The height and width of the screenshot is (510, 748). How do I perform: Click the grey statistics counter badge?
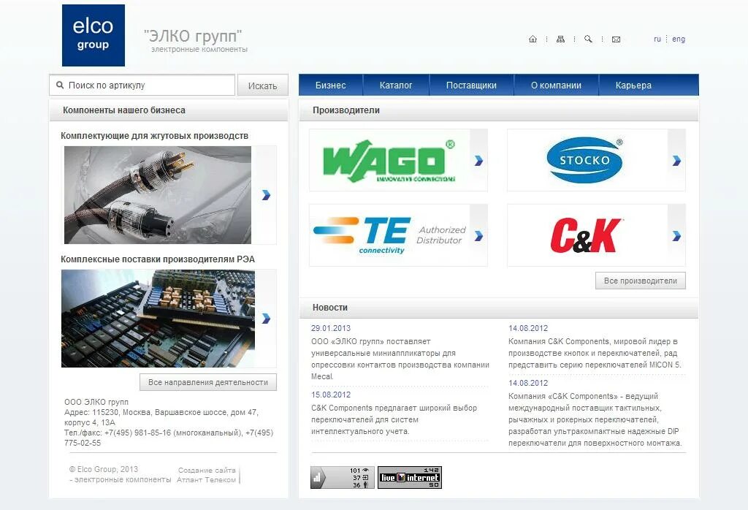tap(343, 478)
